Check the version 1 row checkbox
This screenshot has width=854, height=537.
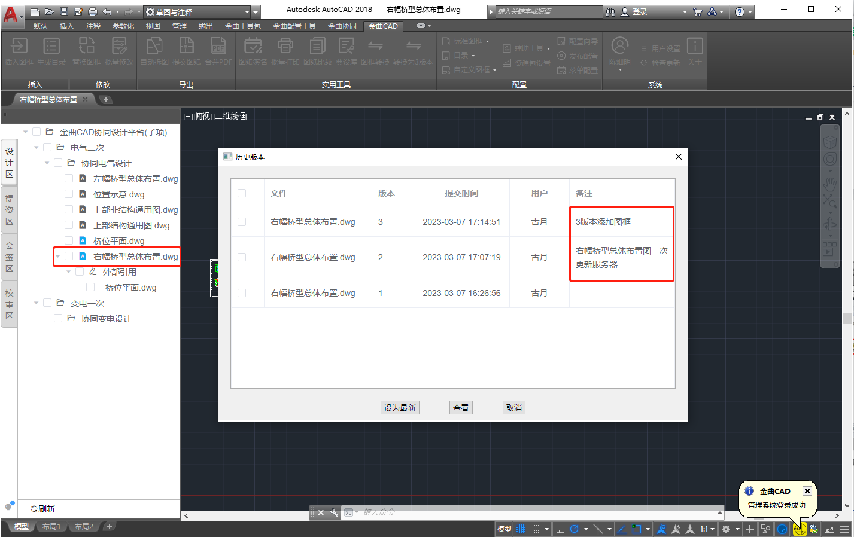pos(242,293)
